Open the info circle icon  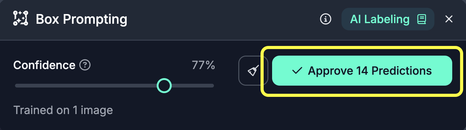tap(326, 19)
